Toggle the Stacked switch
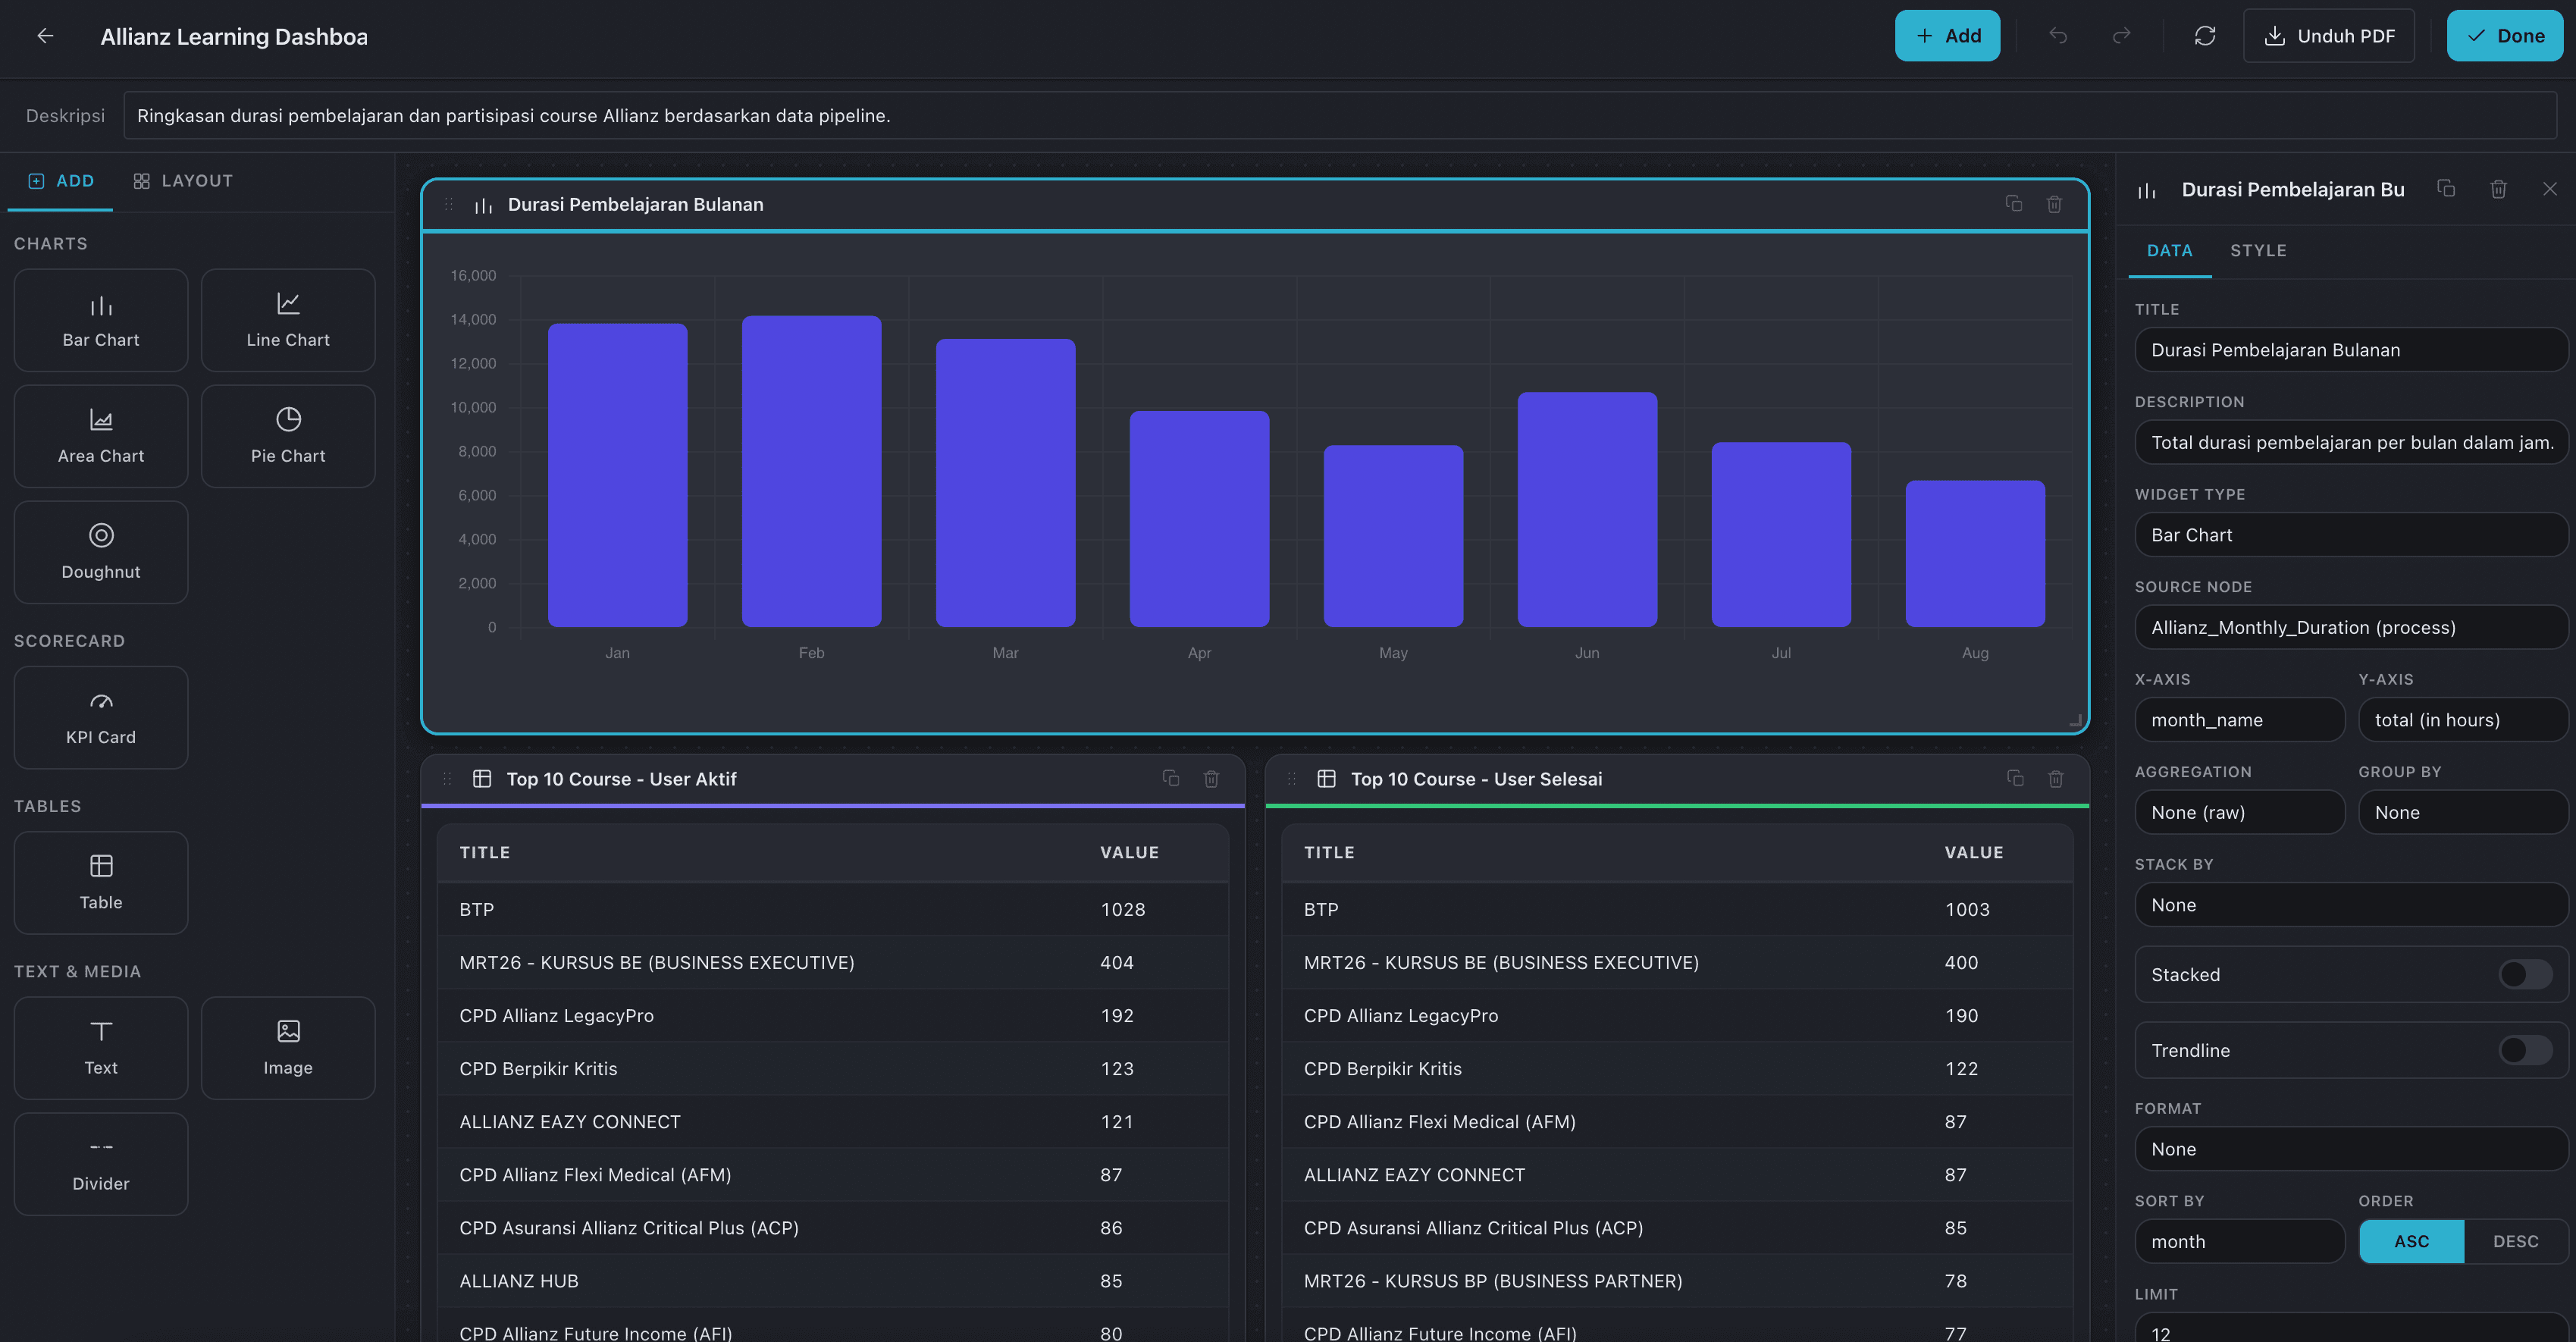This screenshot has width=2576, height=1342. click(x=2525, y=974)
